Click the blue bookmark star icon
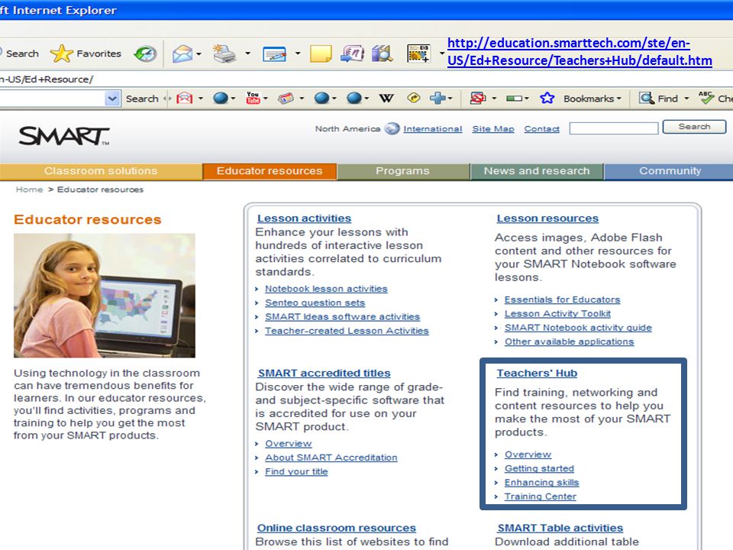This screenshot has width=733, height=550. [547, 99]
